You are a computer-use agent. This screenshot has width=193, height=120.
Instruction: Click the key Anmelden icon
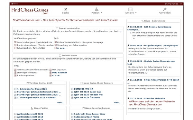click(165, 9)
